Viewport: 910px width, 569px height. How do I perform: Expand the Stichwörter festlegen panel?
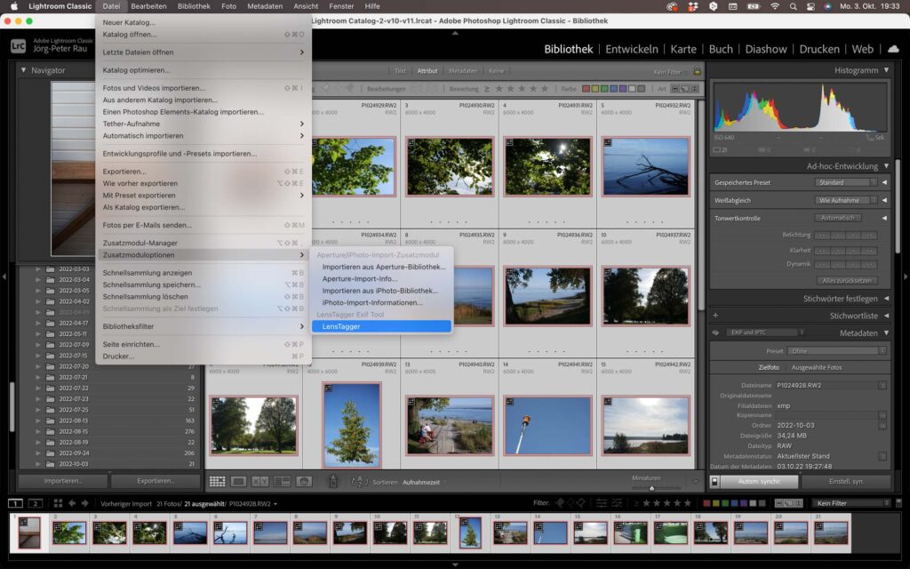click(886, 299)
